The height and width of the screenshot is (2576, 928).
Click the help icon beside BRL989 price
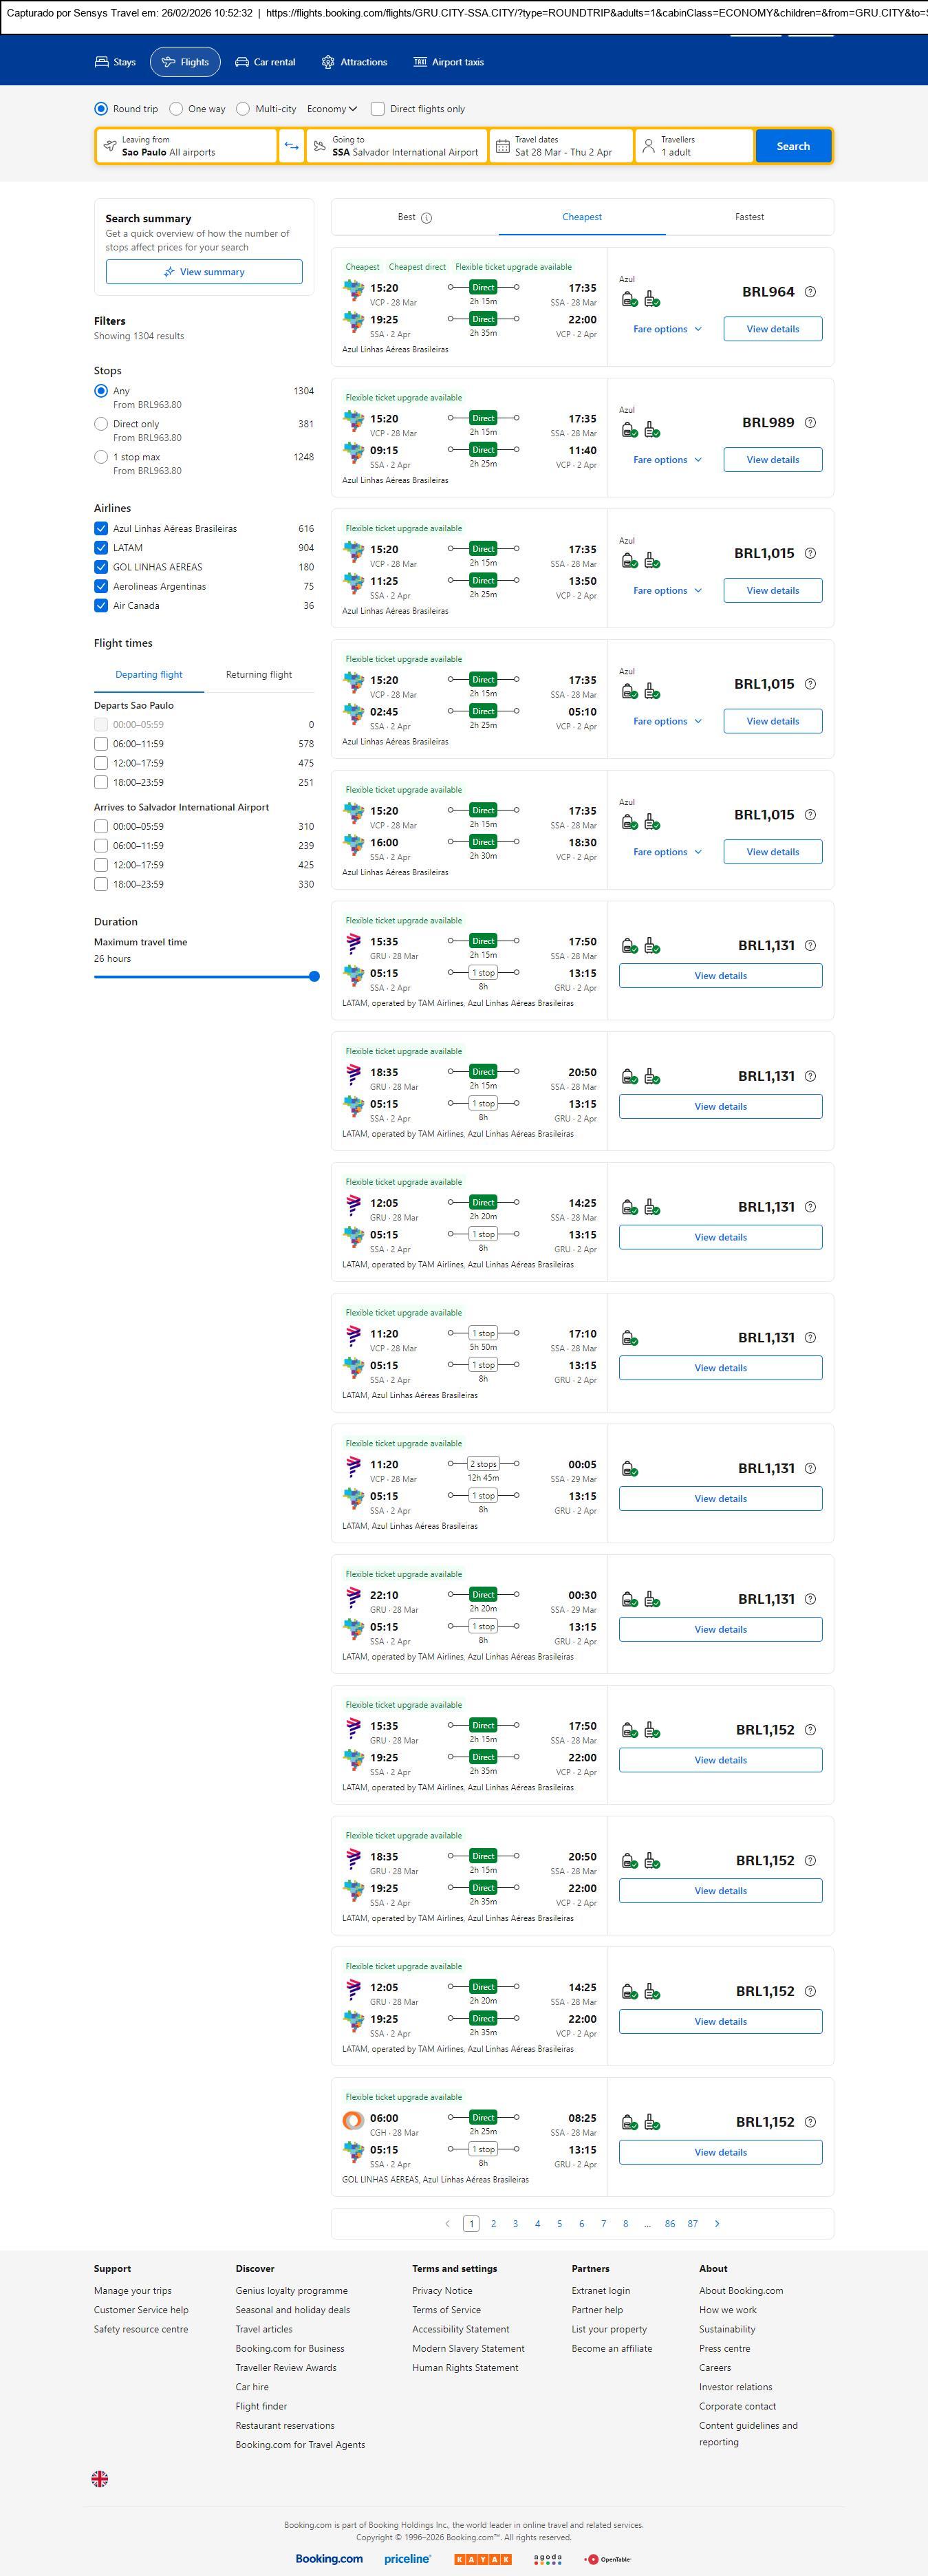click(810, 423)
